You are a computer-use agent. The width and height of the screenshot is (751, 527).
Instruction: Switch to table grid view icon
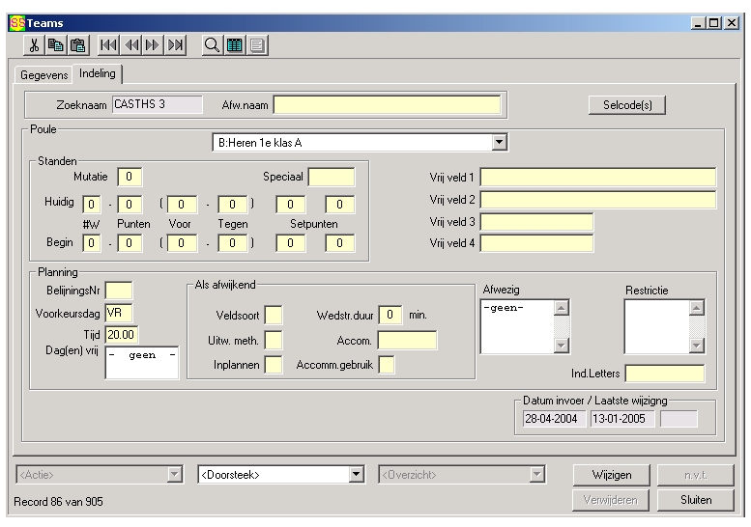pos(233,44)
